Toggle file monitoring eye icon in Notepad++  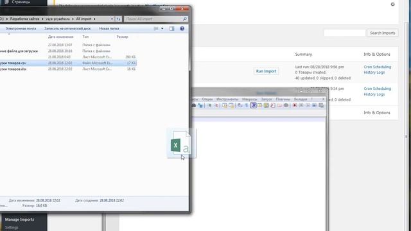coord(286,105)
